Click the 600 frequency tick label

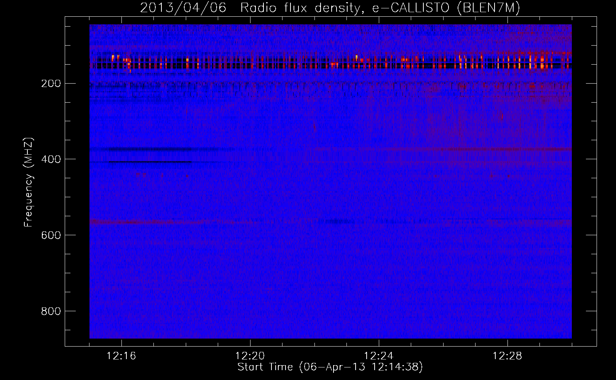tap(51, 236)
